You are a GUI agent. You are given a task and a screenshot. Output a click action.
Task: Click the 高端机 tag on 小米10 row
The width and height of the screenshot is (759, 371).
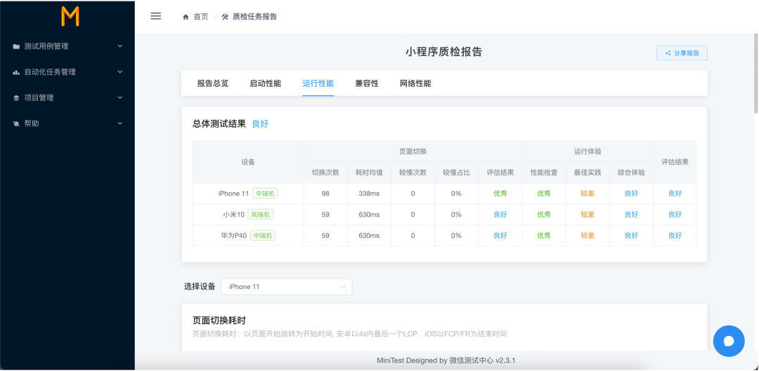pyautogui.click(x=261, y=215)
